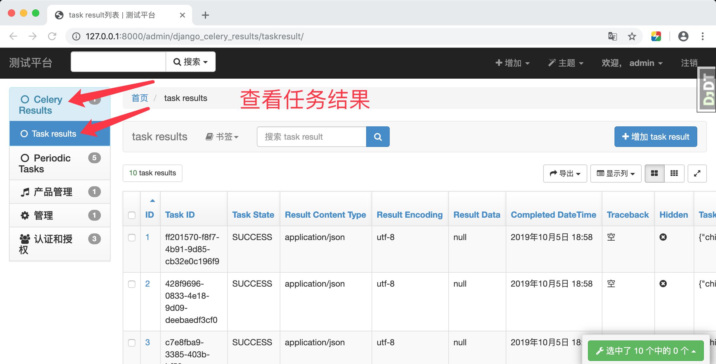This screenshot has height=364, width=716.
Task: Collapse the Celery Results sidebar group
Action: [60, 105]
